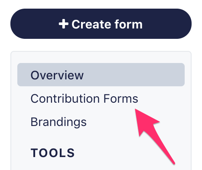Open the Overview section
The image size is (202, 170).
101,75
